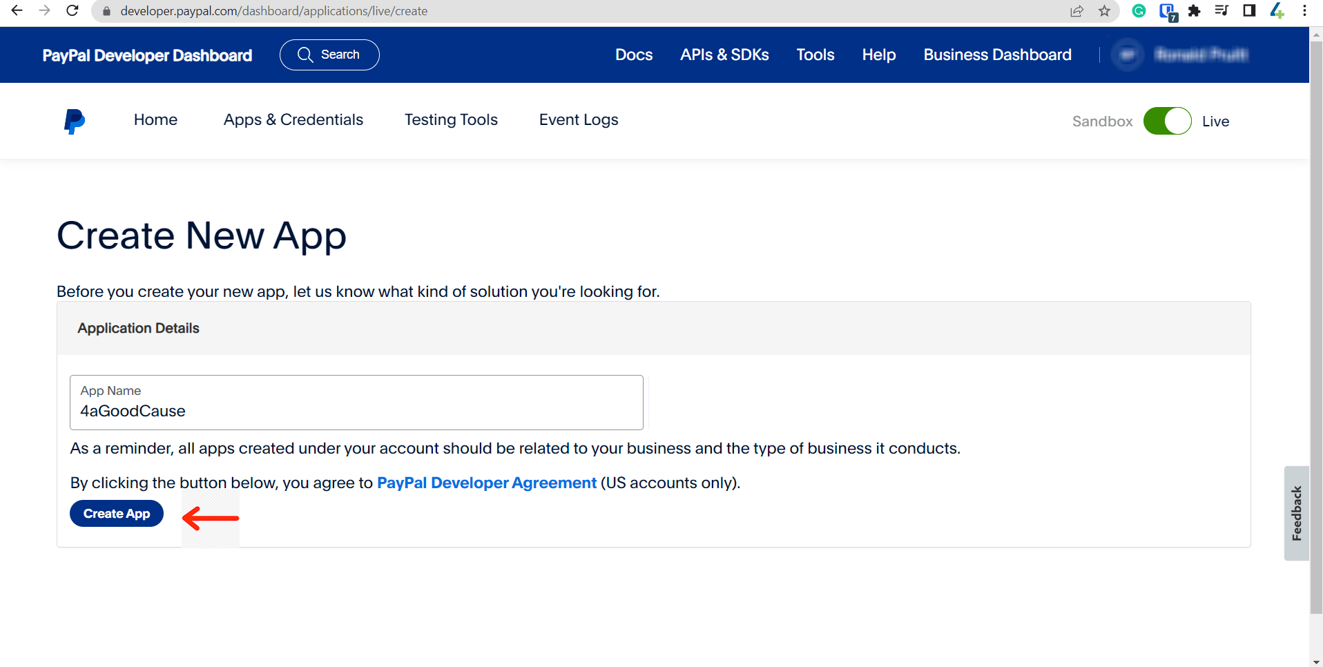This screenshot has width=1323, height=667.
Task: Open the Feedback side tab
Action: point(1296,513)
